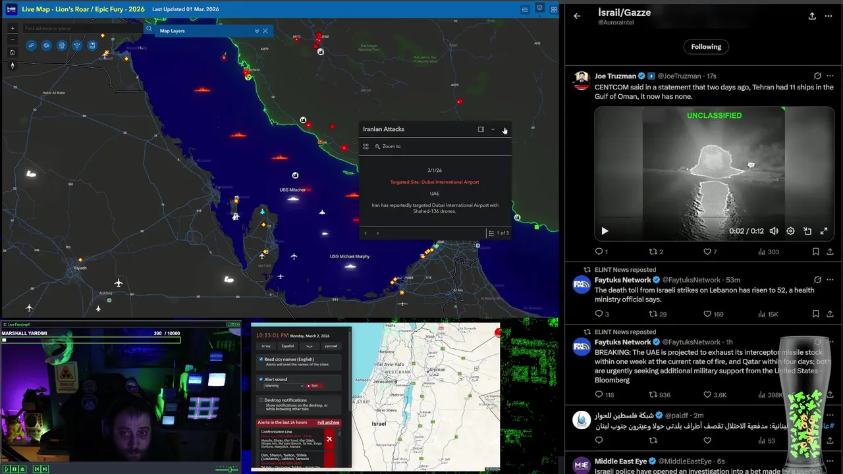Click the Find address or place field
The height and width of the screenshot is (474, 843).
click(x=82, y=28)
